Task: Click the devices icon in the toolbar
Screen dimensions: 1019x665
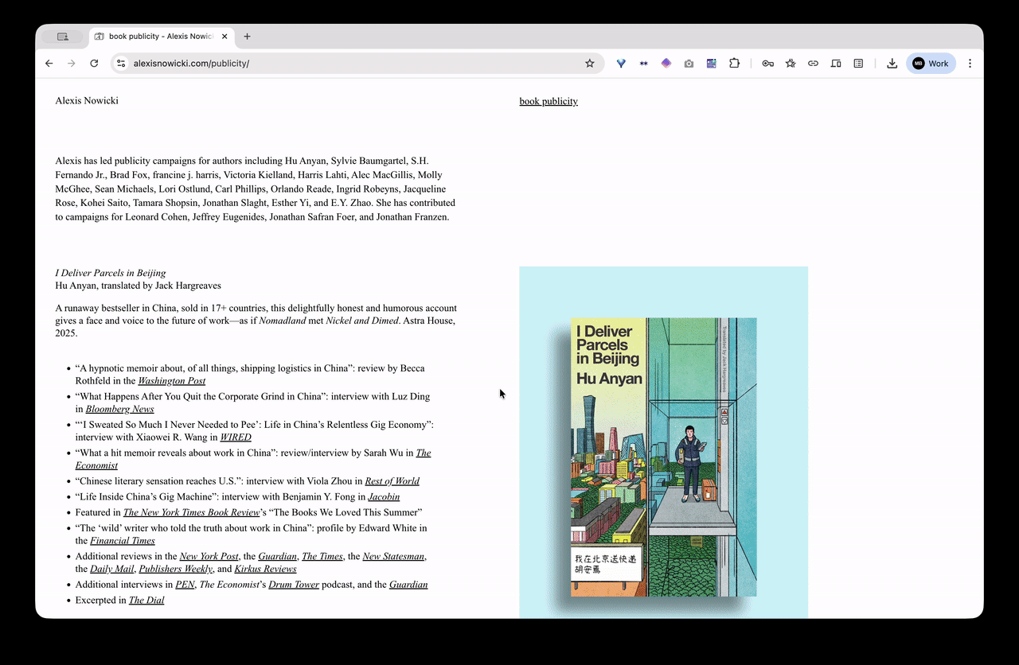Action: click(836, 63)
